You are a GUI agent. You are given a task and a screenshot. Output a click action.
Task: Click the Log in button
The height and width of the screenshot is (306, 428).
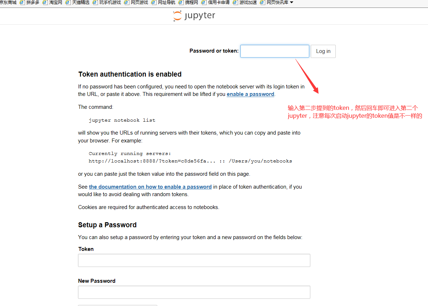pos(323,51)
